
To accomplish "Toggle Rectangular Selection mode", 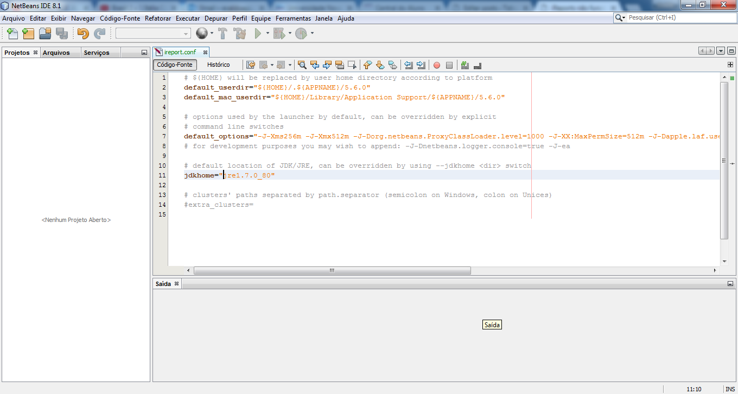I will (352, 65).
